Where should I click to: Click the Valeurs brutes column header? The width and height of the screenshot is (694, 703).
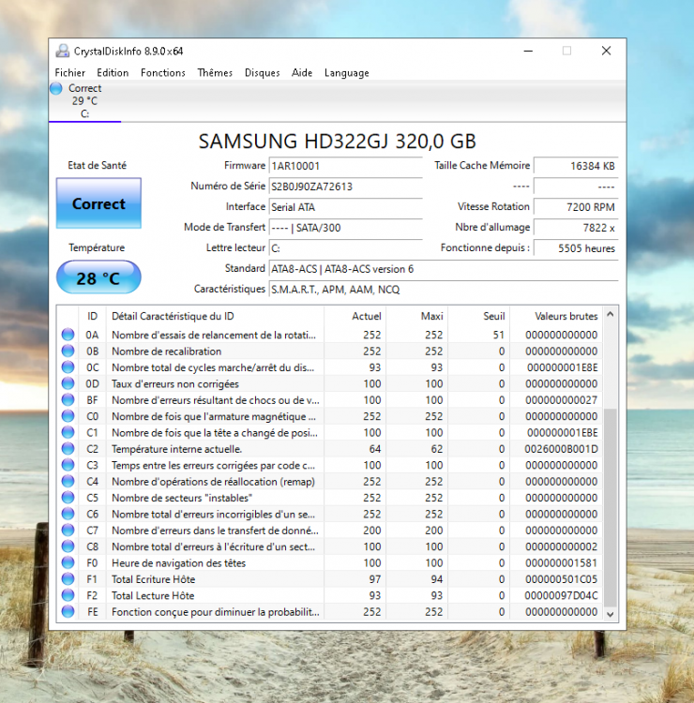[x=556, y=316]
